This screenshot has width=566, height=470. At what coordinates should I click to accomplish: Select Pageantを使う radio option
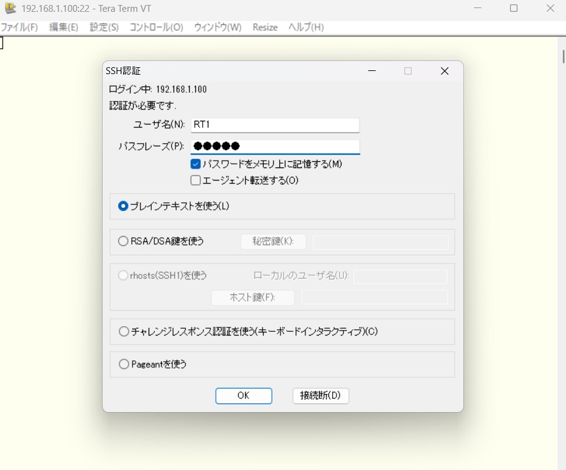[x=123, y=364]
